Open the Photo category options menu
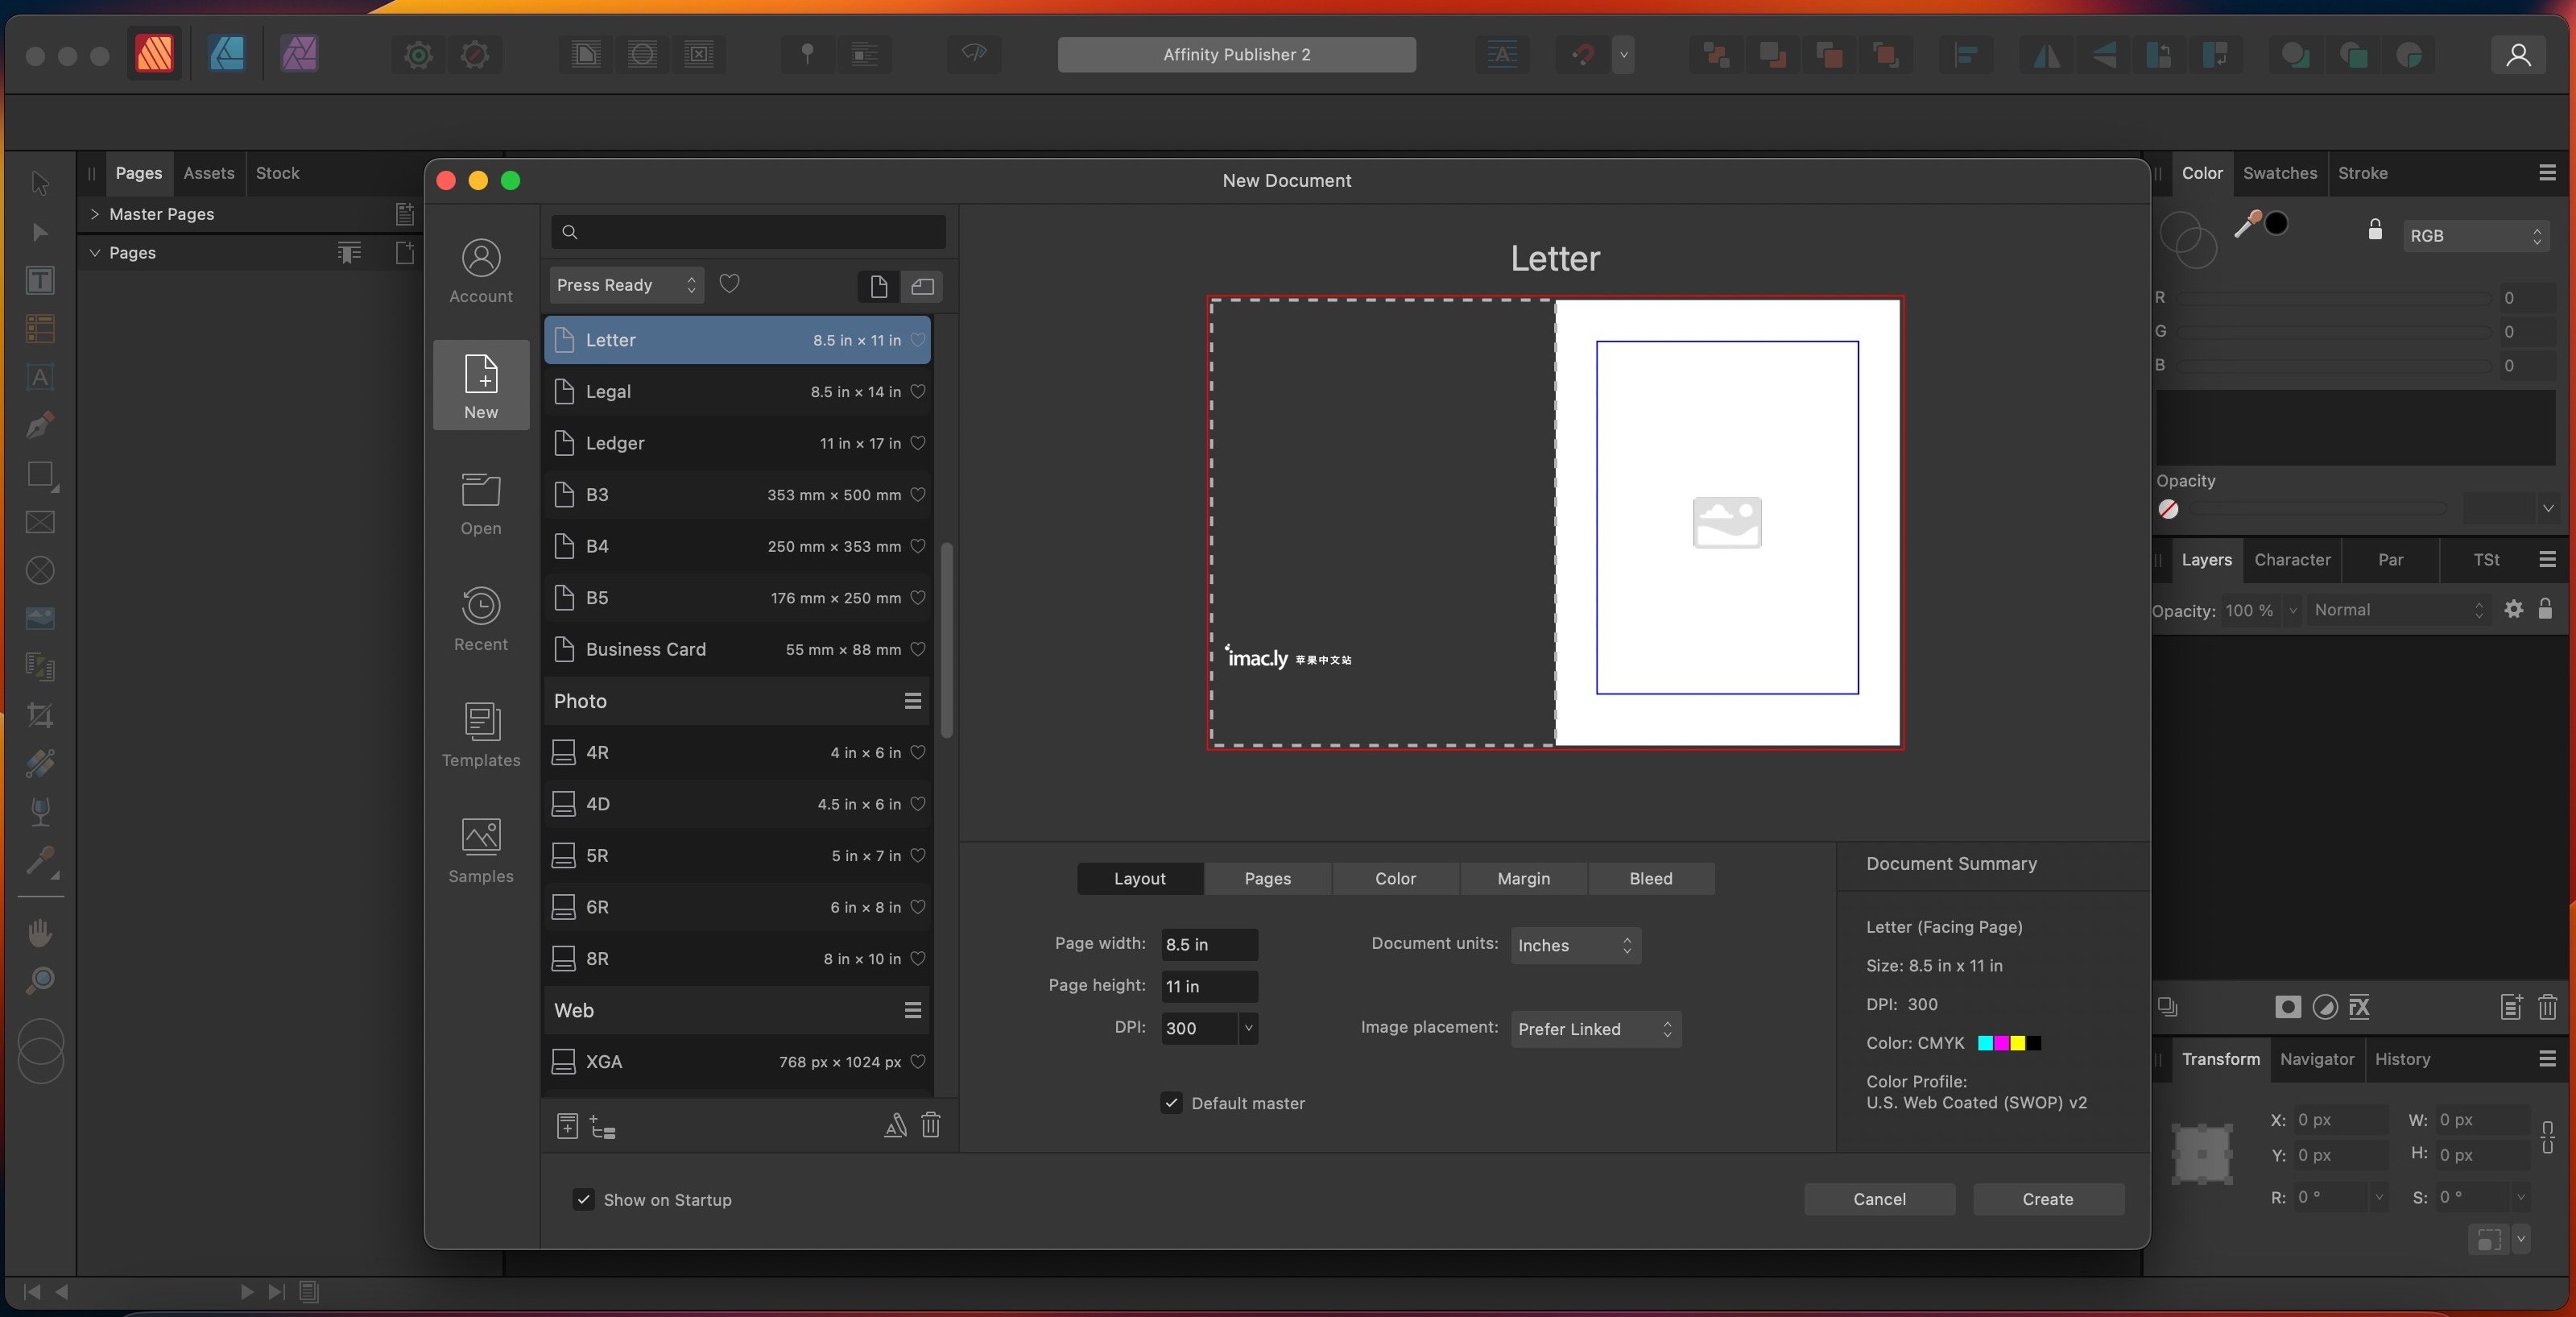 pos(912,701)
